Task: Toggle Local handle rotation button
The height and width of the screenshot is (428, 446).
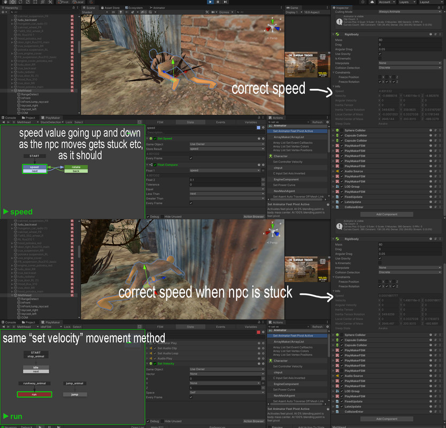Action: coord(78,2)
